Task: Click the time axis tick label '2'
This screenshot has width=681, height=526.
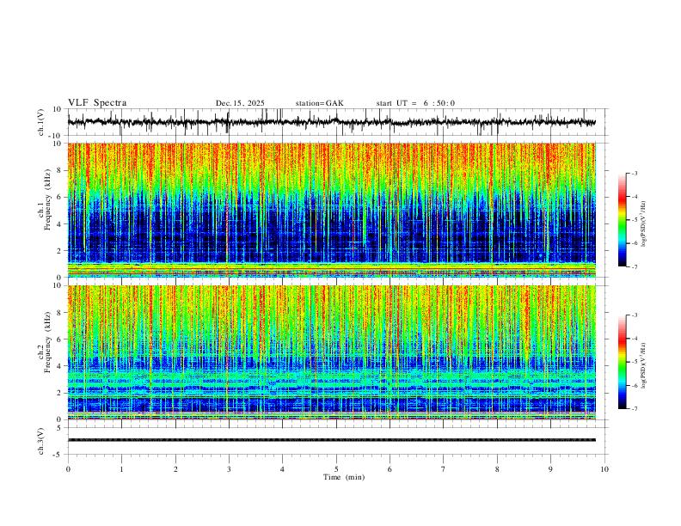Action: pos(175,469)
